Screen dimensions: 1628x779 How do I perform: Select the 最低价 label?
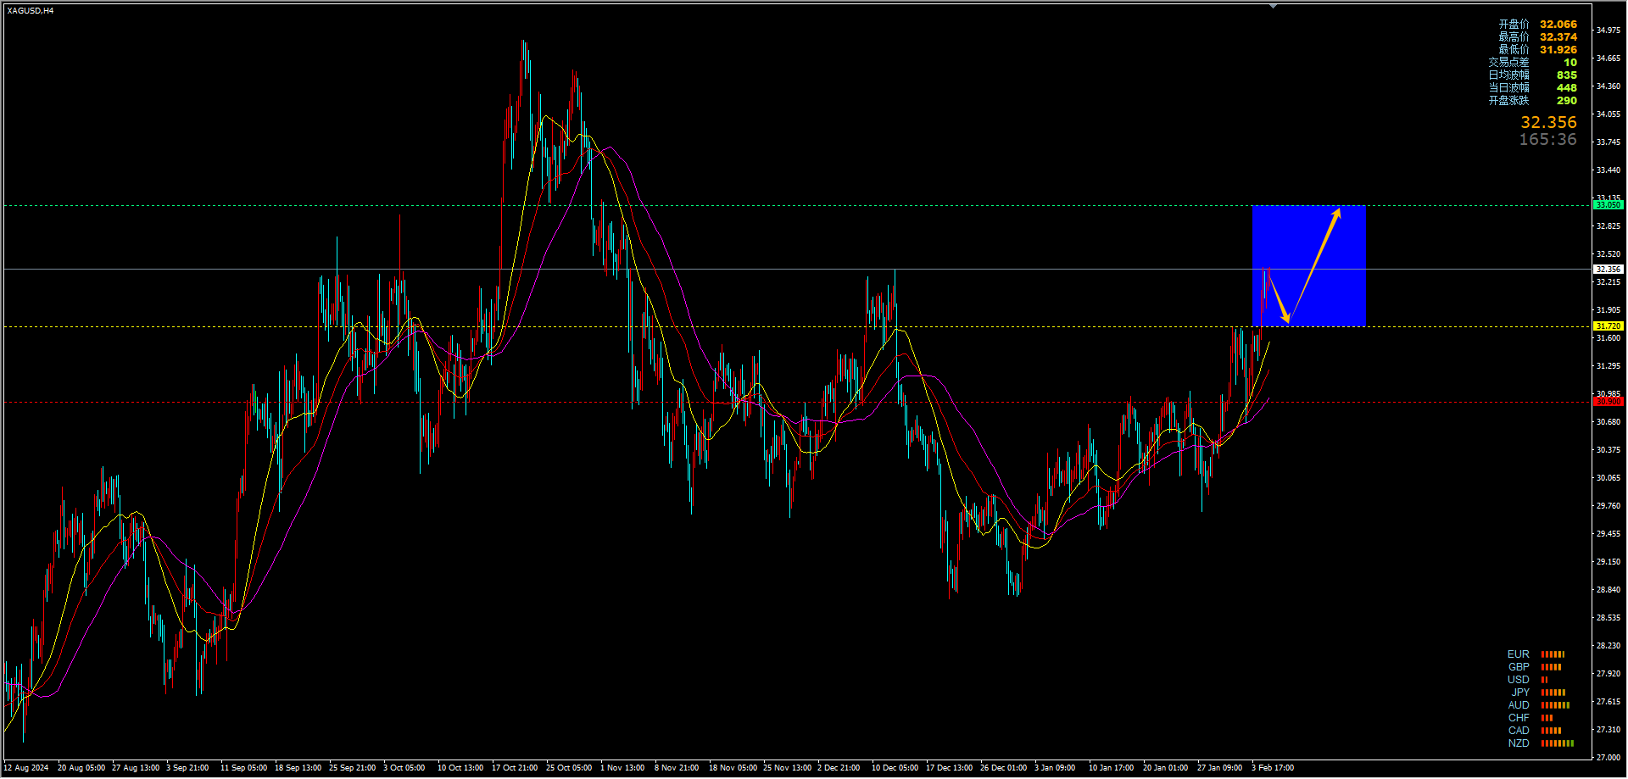1514,50
